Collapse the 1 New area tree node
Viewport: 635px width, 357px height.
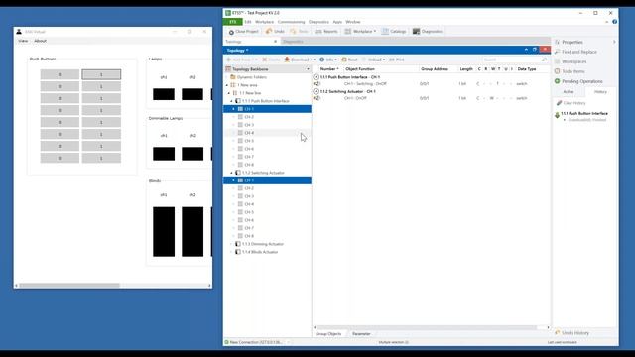(227, 85)
